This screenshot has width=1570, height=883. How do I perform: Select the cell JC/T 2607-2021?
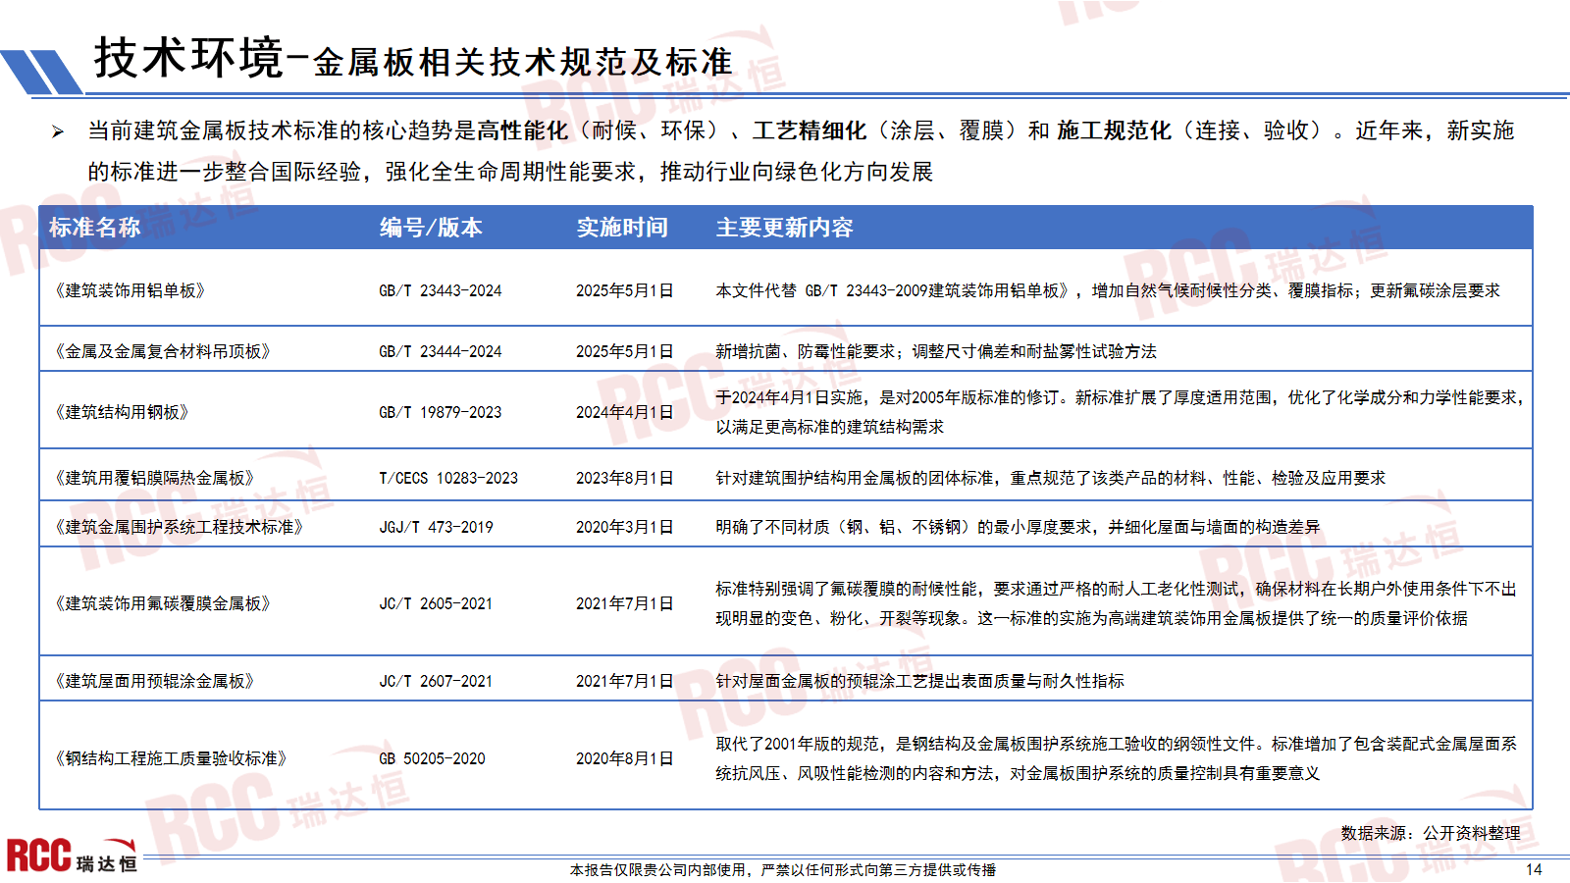(x=437, y=681)
